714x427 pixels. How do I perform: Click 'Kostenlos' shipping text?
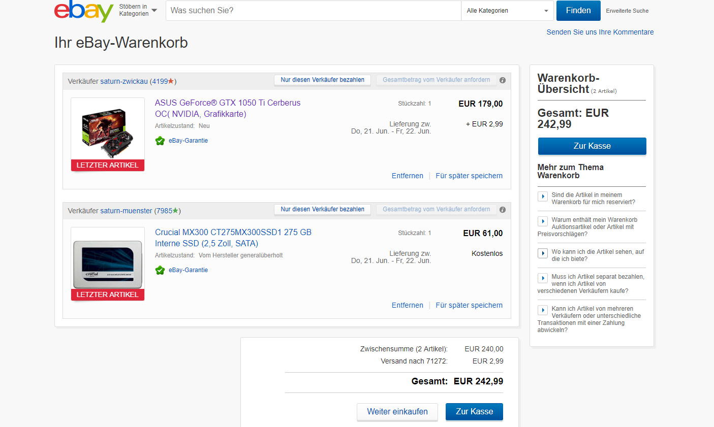point(487,253)
